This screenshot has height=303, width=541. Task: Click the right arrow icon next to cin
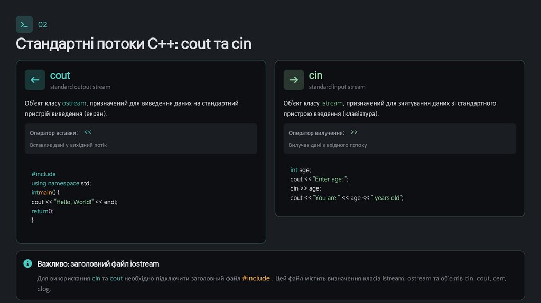coord(294,80)
